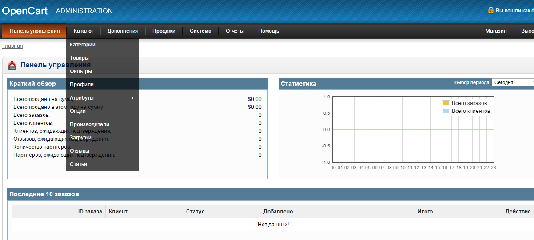Open Профили from the catalog menu
This screenshot has height=240, width=534.
82,85
